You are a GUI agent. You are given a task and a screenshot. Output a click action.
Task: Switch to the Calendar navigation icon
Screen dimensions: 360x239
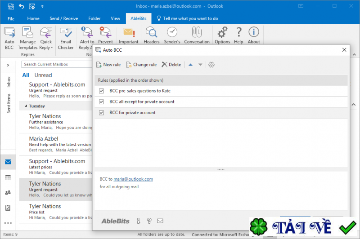click(x=8, y=177)
